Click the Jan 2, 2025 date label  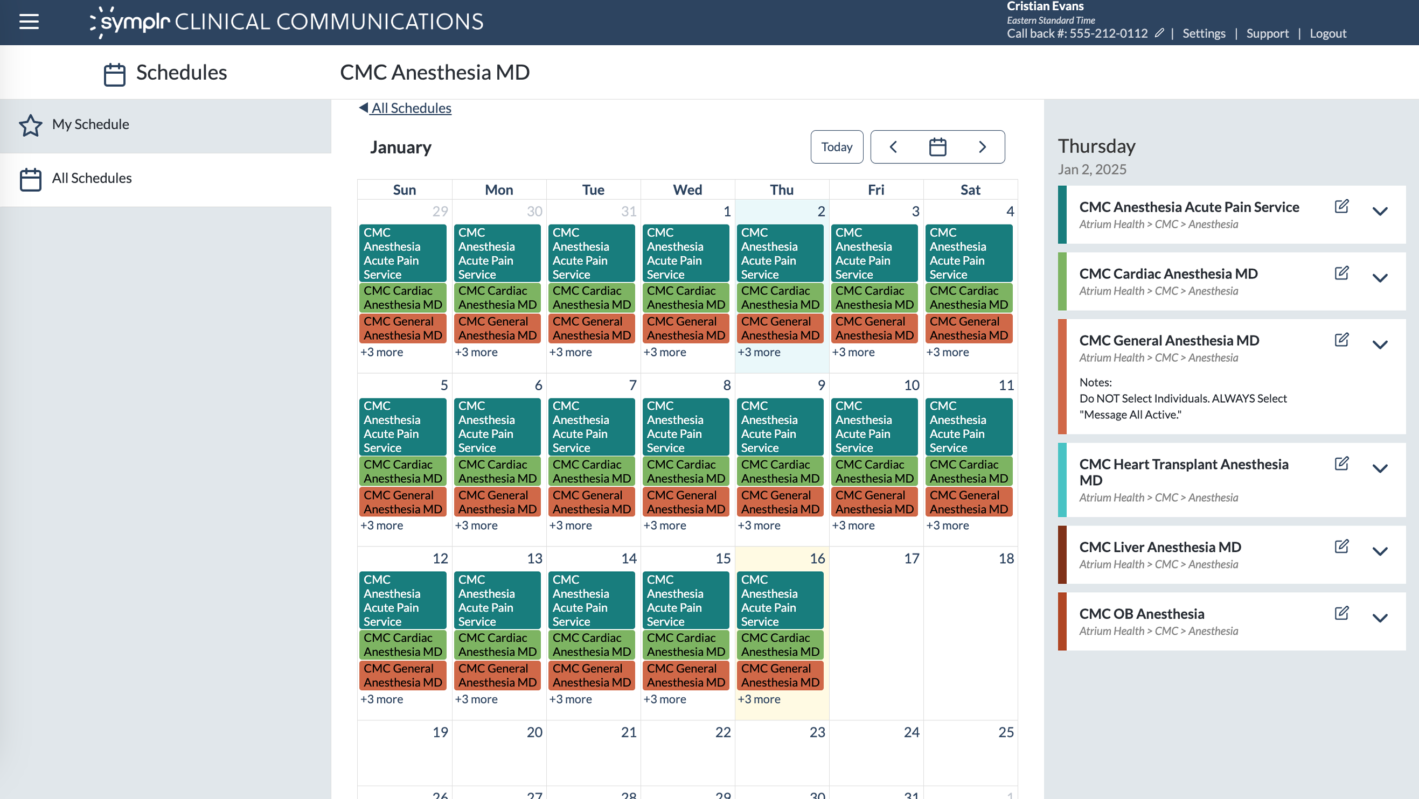pyautogui.click(x=1092, y=170)
